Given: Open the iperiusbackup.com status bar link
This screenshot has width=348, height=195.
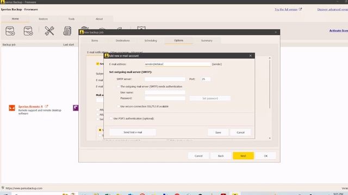Looking at the screenshot, I should (24, 188).
